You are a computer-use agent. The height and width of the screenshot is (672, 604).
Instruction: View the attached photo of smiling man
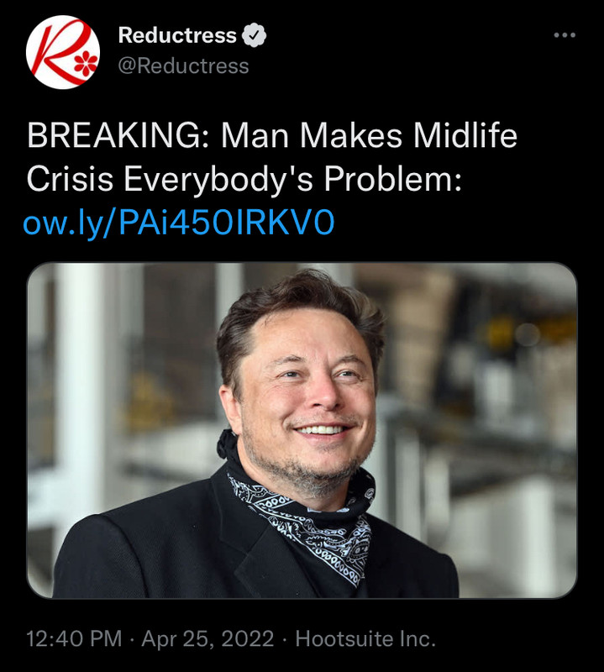point(302,430)
